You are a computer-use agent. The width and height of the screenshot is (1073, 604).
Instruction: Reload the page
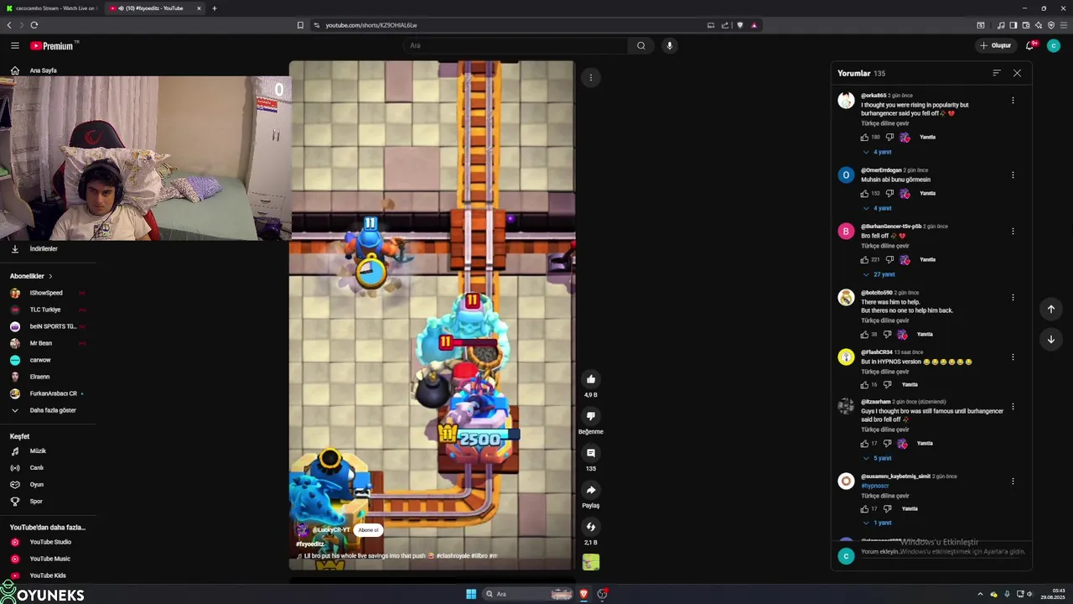click(x=34, y=25)
